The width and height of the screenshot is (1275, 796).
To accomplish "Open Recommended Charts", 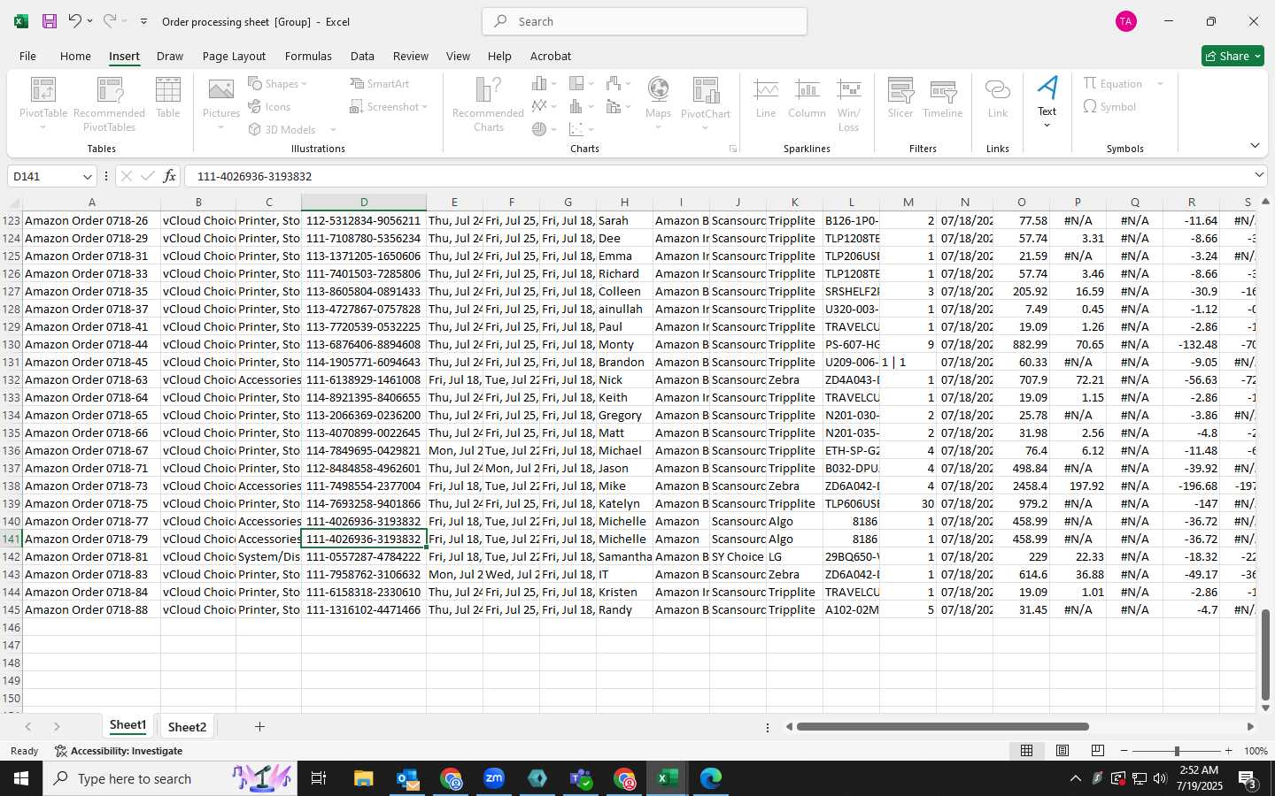I will point(488,104).
